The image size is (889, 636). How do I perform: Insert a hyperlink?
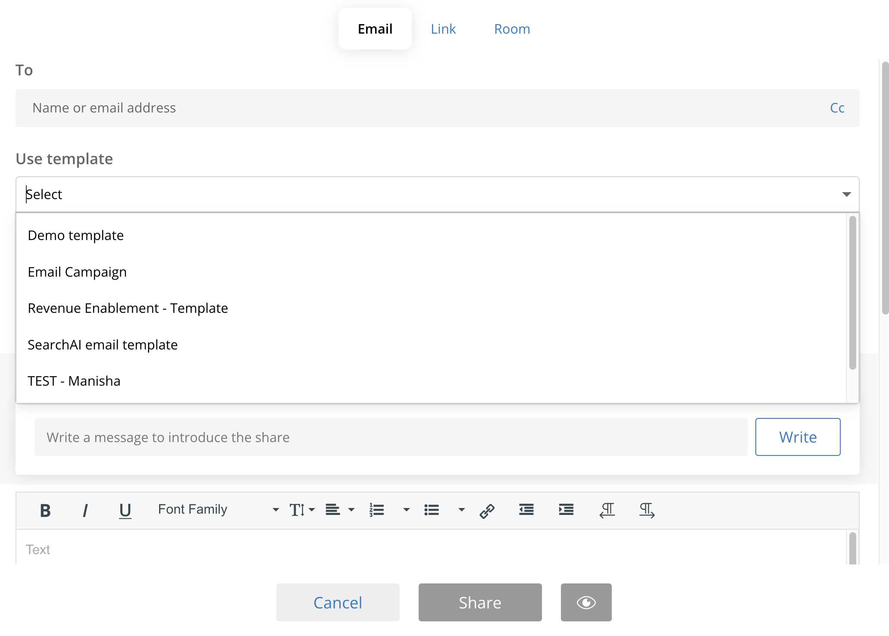(487, 511)
